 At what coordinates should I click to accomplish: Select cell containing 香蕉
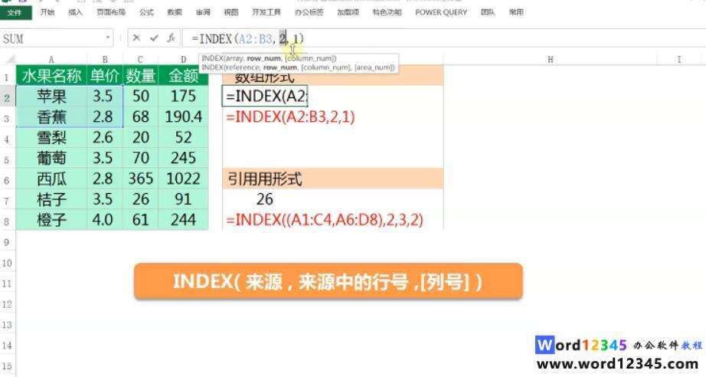51,116
